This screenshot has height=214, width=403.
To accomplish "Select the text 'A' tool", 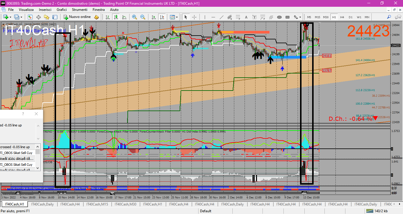I will (x=246, y=17).
